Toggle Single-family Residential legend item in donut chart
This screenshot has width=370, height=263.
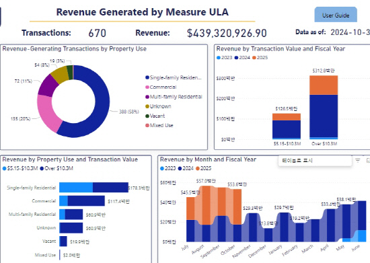pyautogui.click(x=174, y=77)
